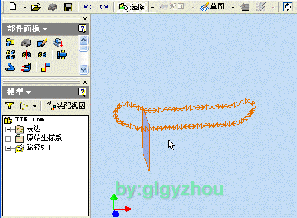
Task: Click the Undo arrow icon
Action: [88, 7]
